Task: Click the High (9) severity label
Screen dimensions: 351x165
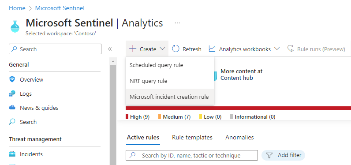Action: pyautogui.click(x=140, y=117)
